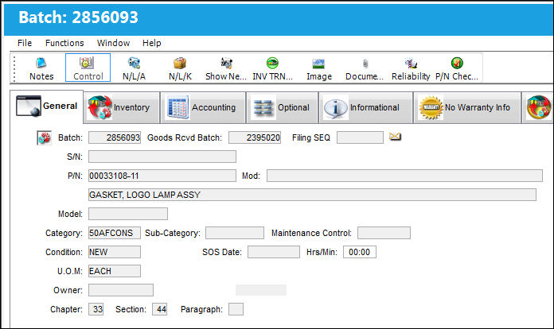The image size is (554, 329).
Task: Click the Category field 50AFCONS
Action: pos(115,233)
